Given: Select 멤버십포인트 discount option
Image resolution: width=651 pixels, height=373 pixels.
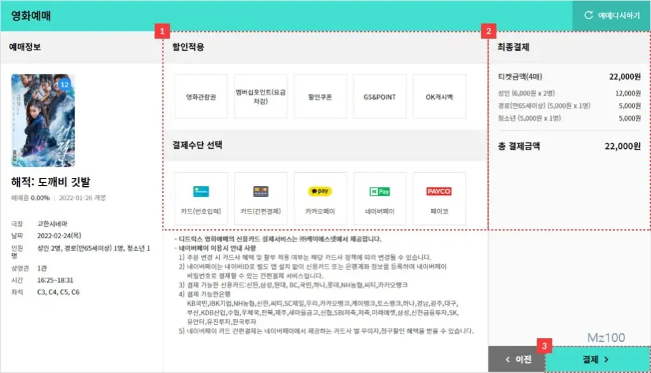Looking at the screenshot, I should click(261, 97).
